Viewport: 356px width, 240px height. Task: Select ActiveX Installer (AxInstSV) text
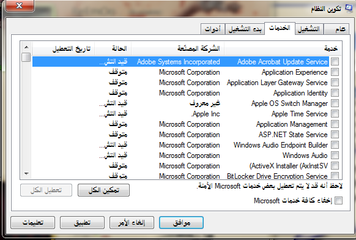[289, 166]
